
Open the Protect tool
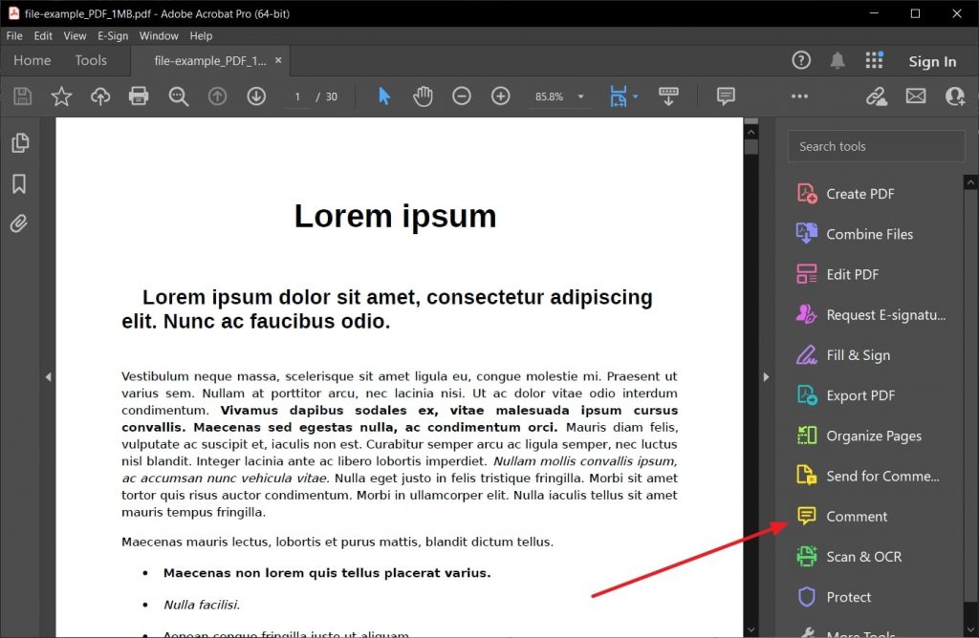pos(847,597)
